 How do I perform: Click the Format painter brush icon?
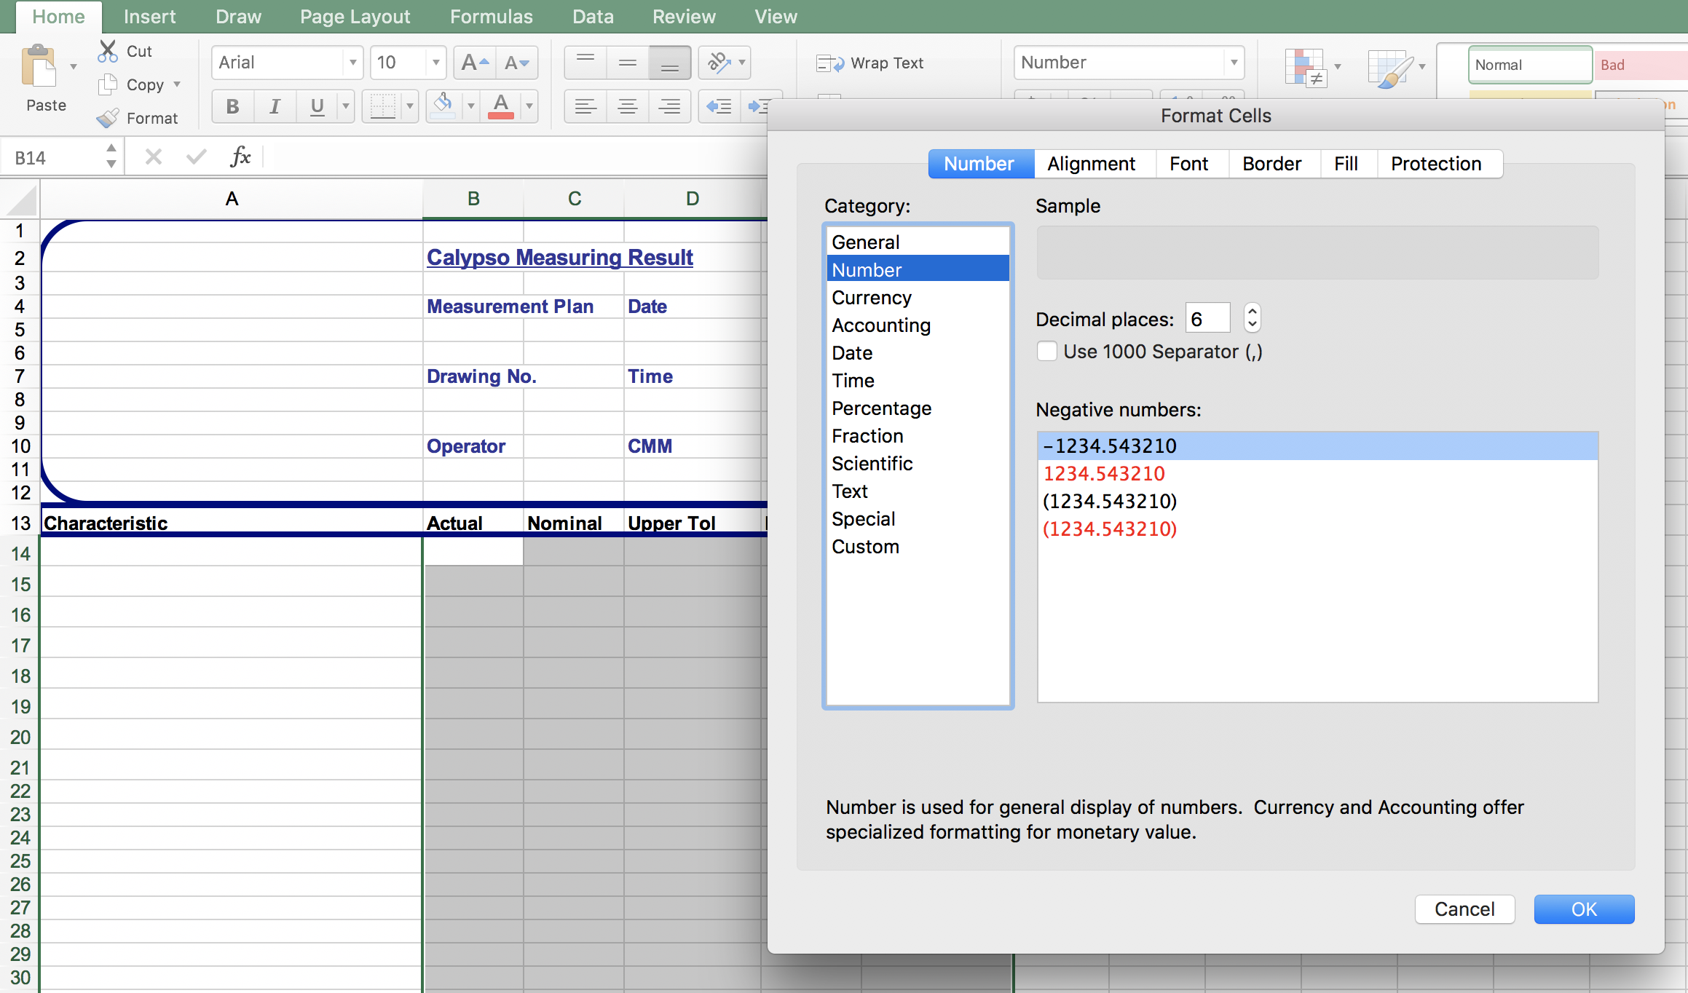coord(108,118)
